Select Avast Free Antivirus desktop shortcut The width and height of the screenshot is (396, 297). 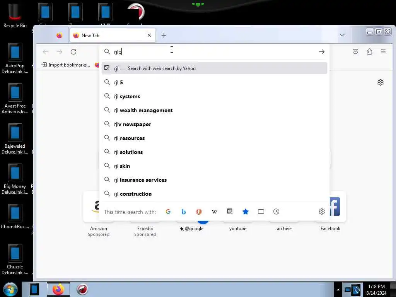(x=15, y=99)
